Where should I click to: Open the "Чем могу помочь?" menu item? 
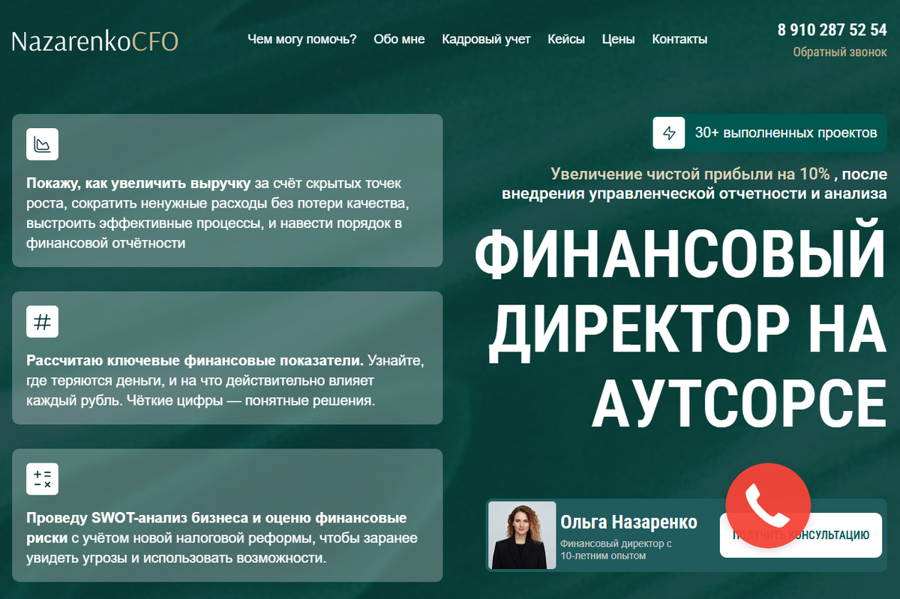(x=302, y=39)
